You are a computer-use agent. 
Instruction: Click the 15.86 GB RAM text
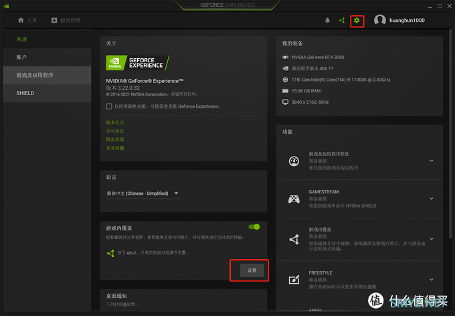tap(306, 91)
